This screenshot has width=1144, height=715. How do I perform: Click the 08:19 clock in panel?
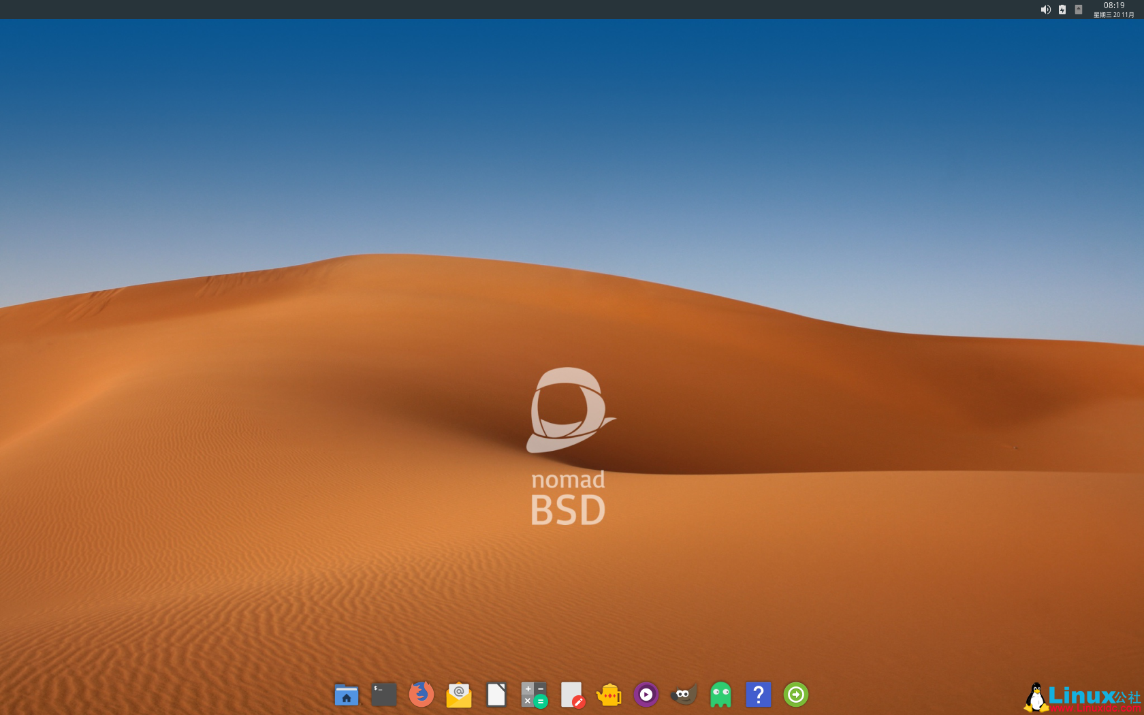pos(1114,5)
